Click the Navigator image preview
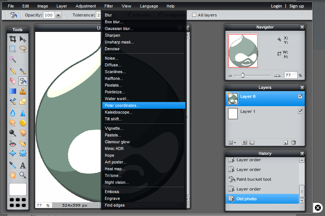Image resolution: width=325 pixels, height=216 pixels. 243,51
